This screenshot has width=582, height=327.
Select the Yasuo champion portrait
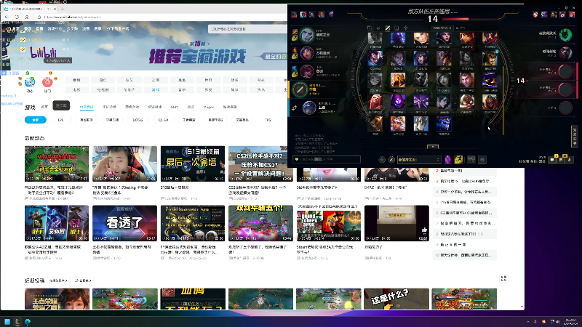click(375, 58)
